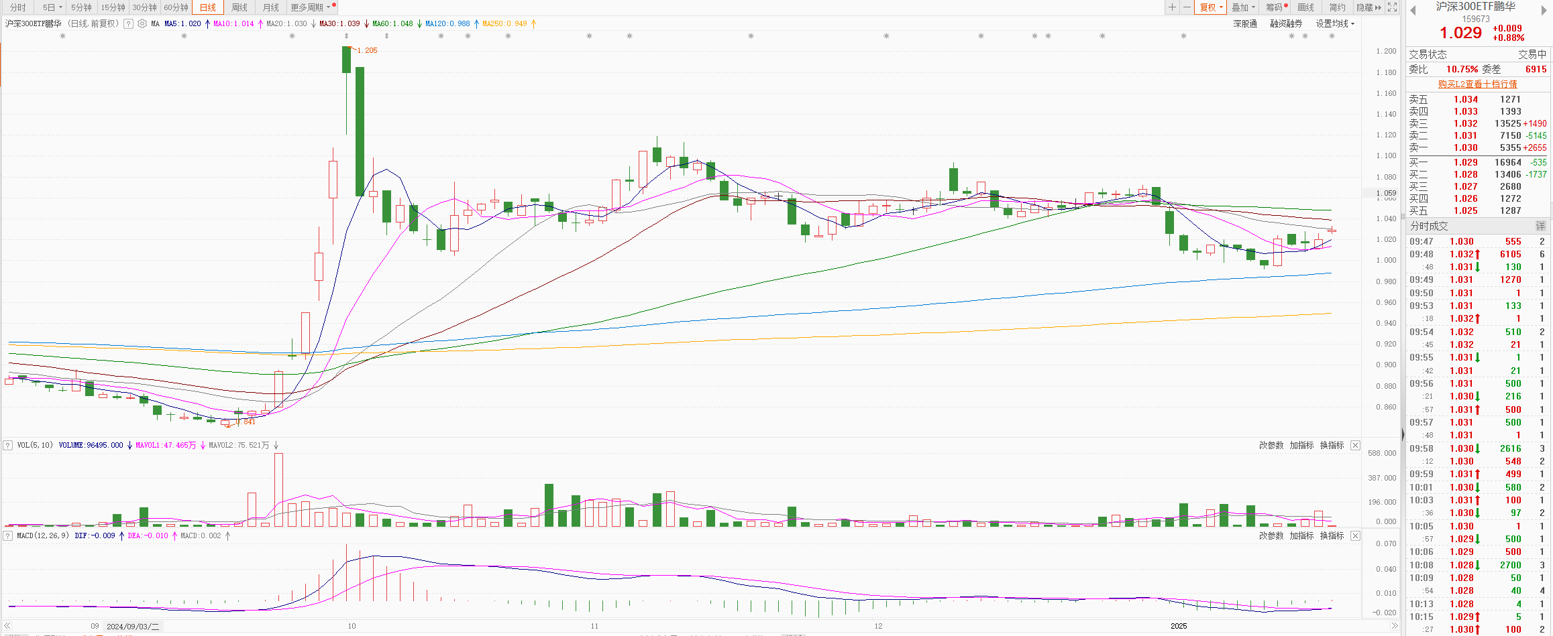Toggle MA60 moving average line

[392, 23]
